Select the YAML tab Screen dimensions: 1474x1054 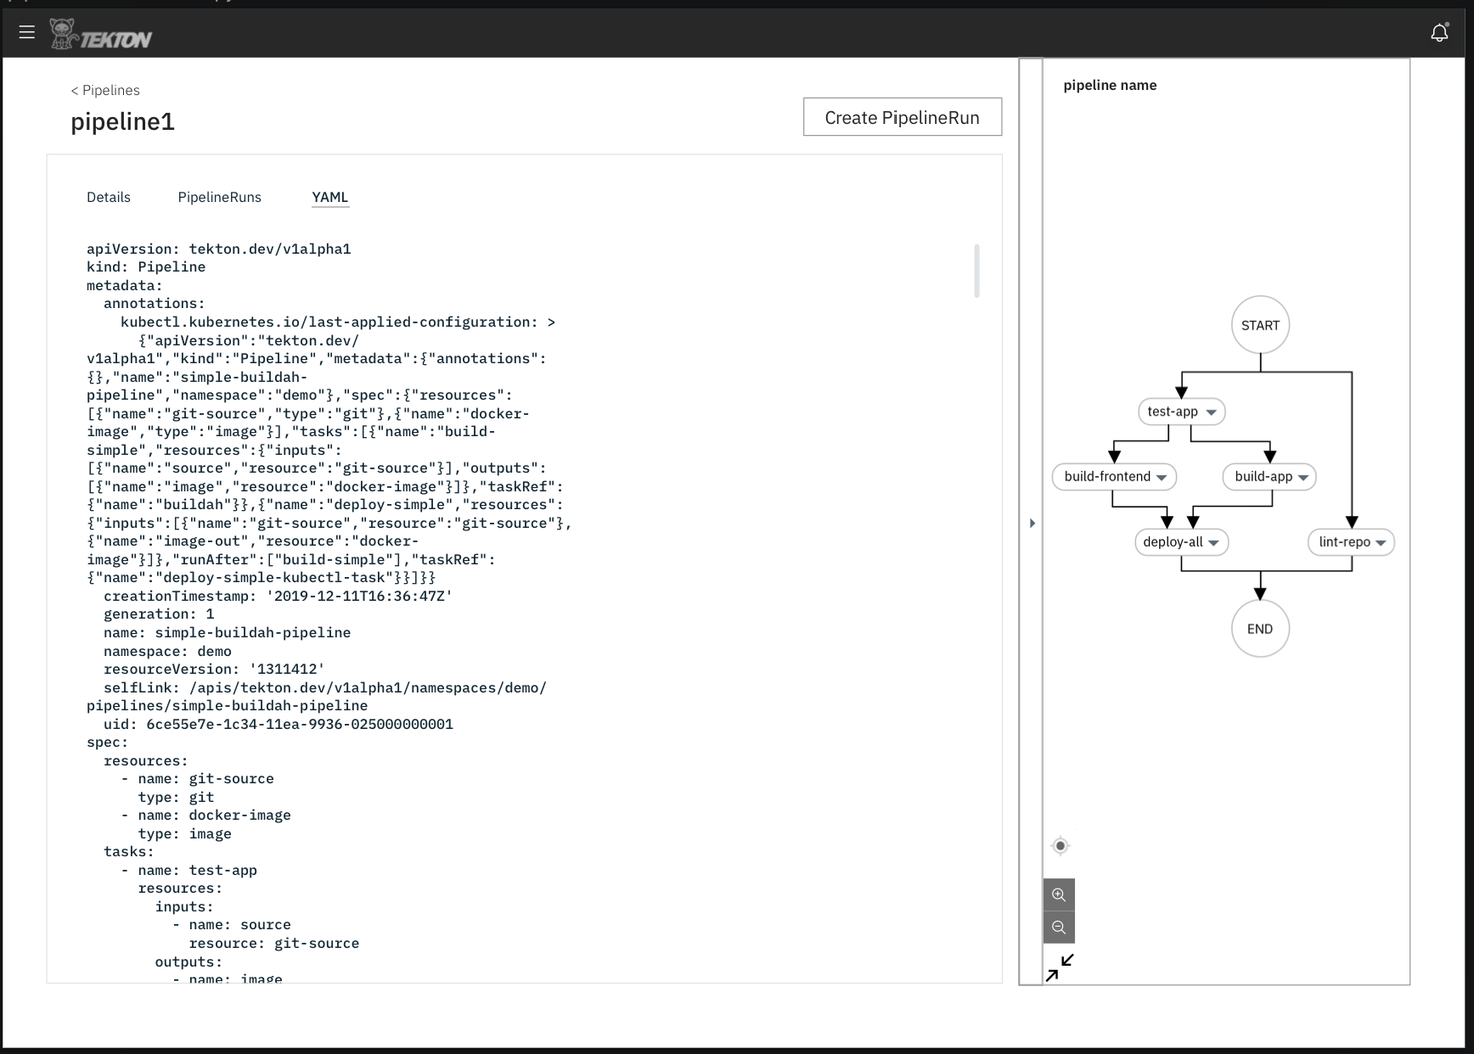[x=330, y=197]
